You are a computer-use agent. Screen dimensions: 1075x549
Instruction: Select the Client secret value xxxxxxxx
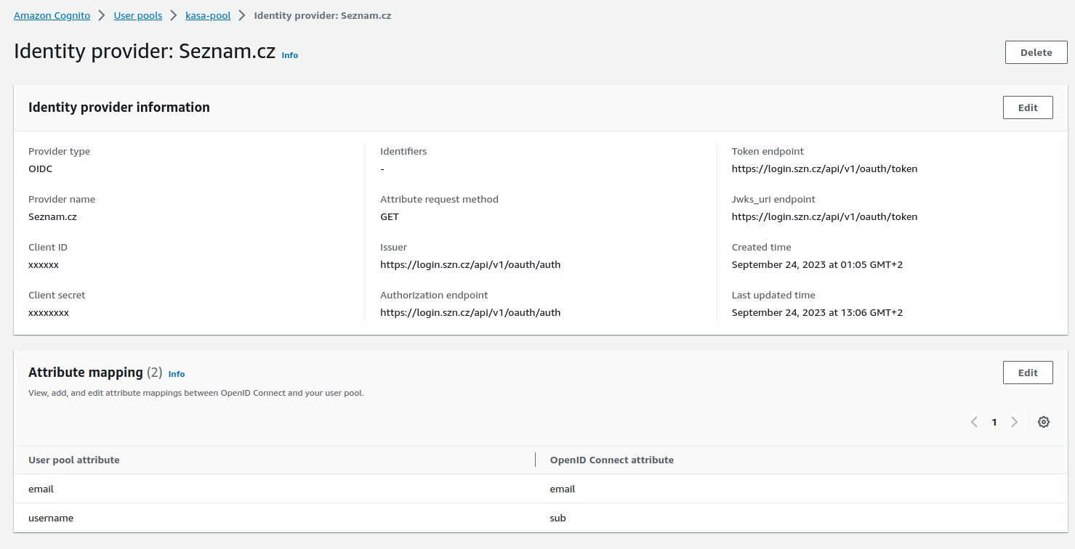49,312
